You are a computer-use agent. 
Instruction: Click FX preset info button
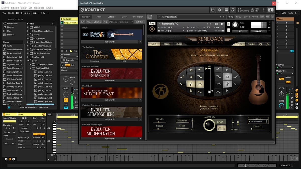click(267, 121)
